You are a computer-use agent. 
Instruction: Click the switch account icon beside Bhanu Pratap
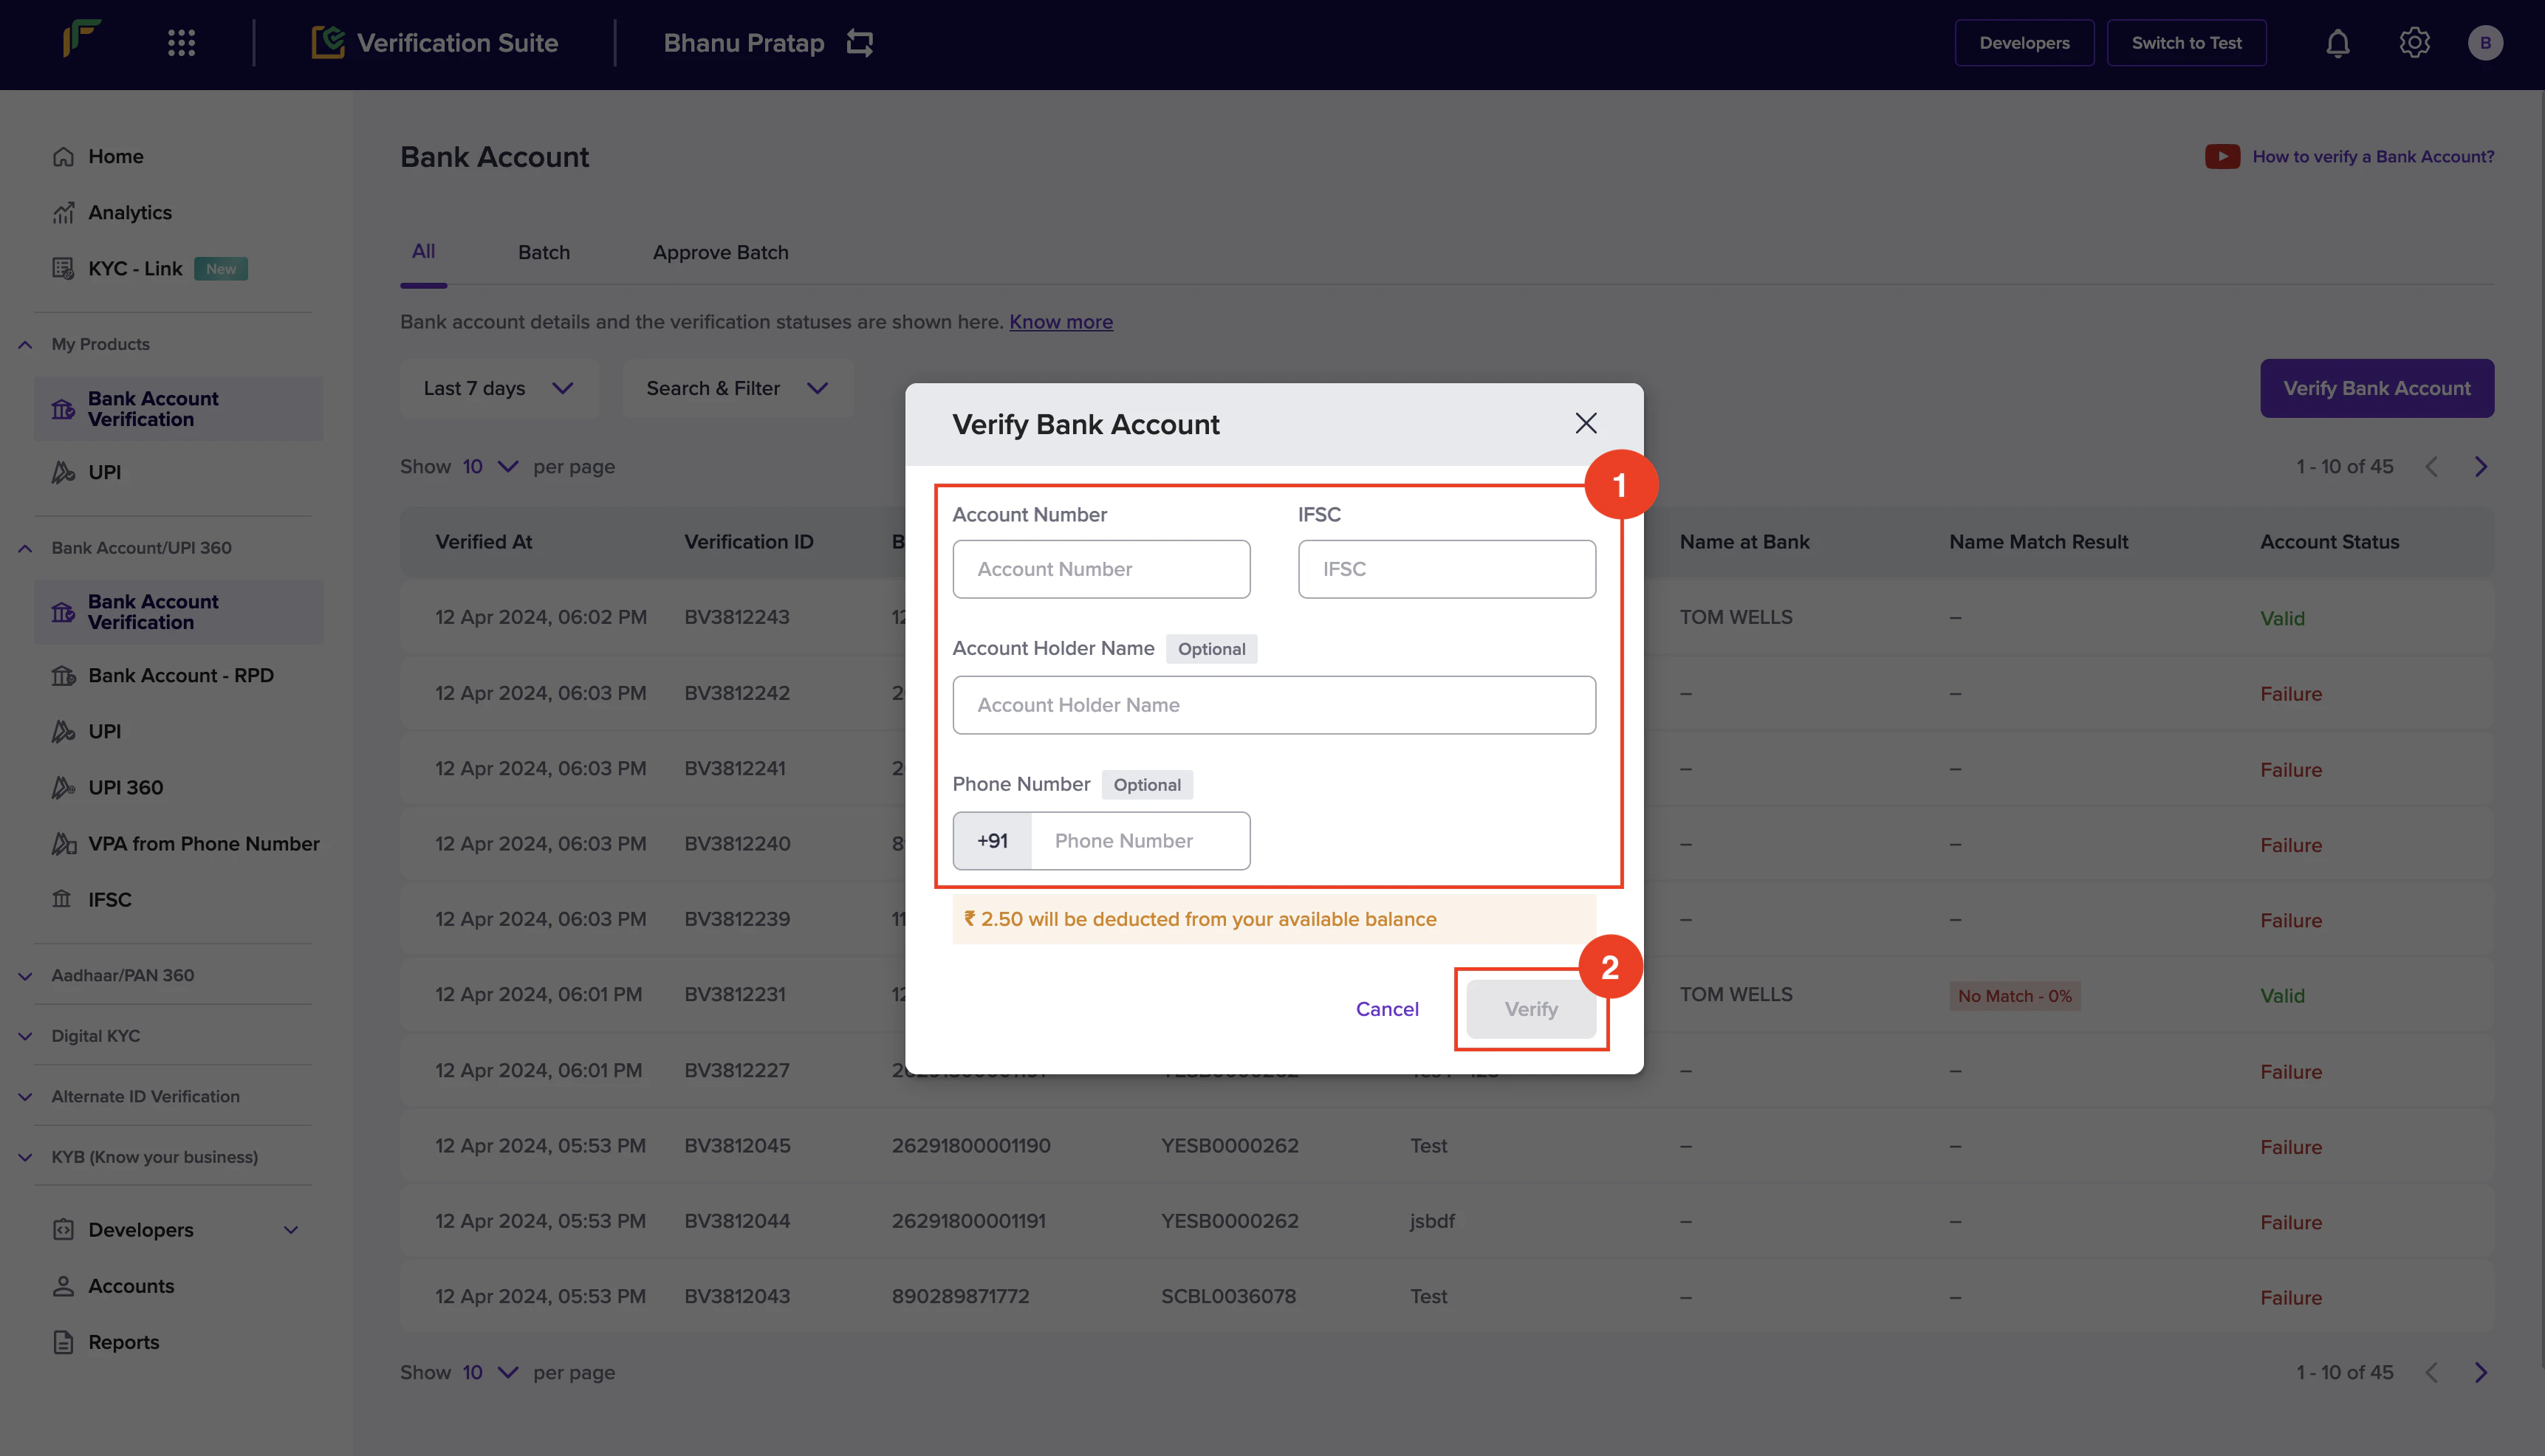(x=860, y=43)
